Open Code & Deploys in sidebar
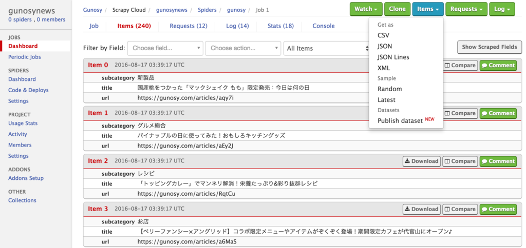Image resolution: width=526 pixels, height=248 pixels. 28,90
